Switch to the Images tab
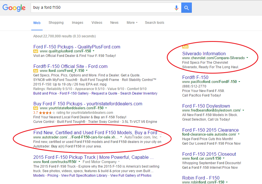Viewport: 262px width, 184px height. click(77, 23)
